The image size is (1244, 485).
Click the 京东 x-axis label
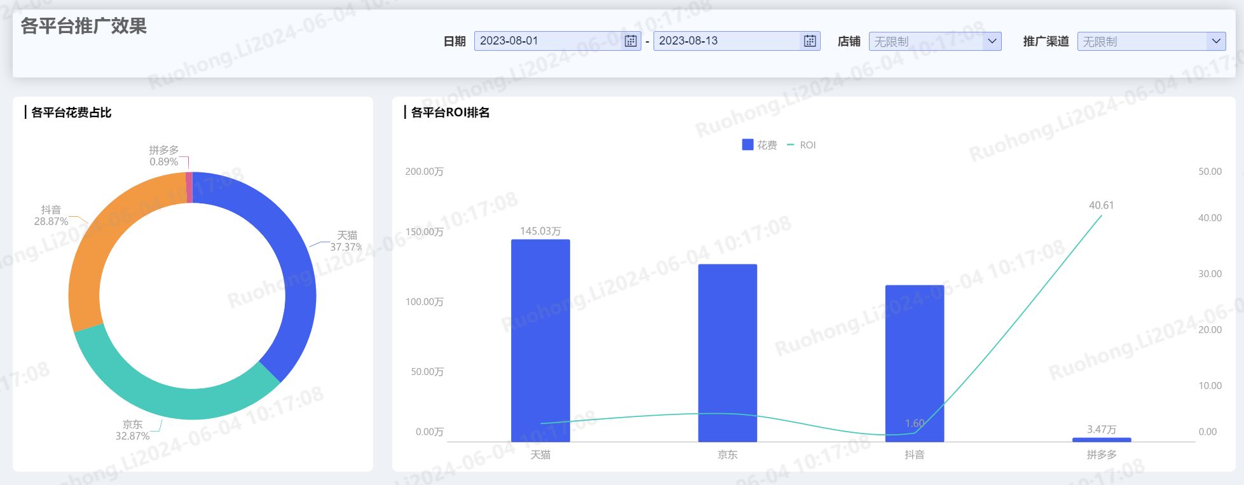(x=727, y=454)
